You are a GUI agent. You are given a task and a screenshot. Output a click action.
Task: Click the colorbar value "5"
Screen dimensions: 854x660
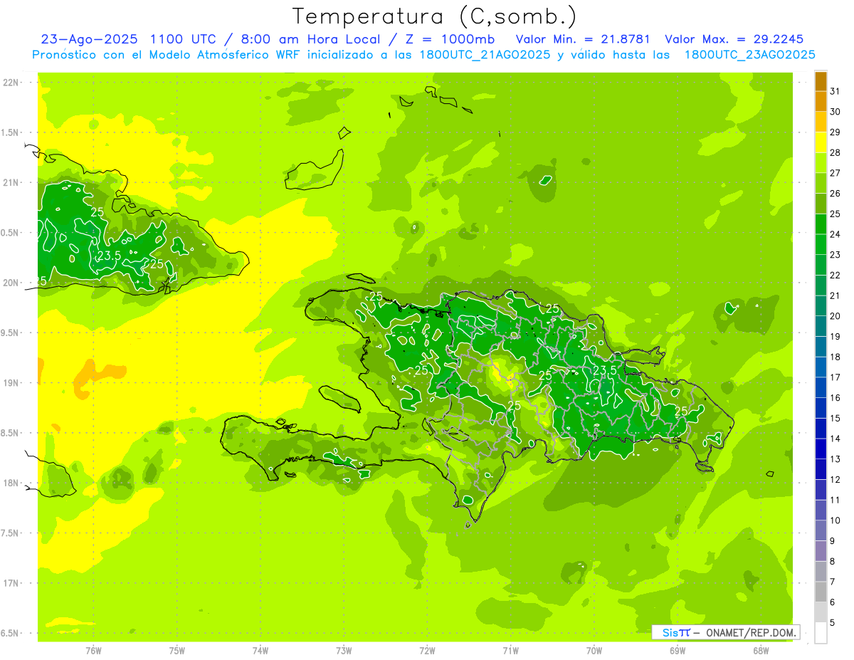pyautogui.click(x=833, y=623)
